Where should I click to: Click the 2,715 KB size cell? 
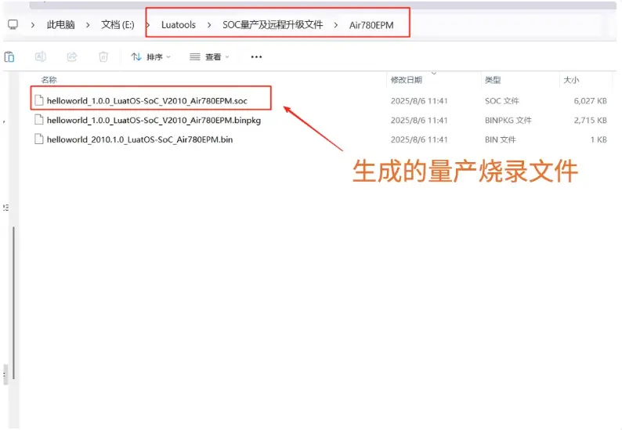point(590,120)
